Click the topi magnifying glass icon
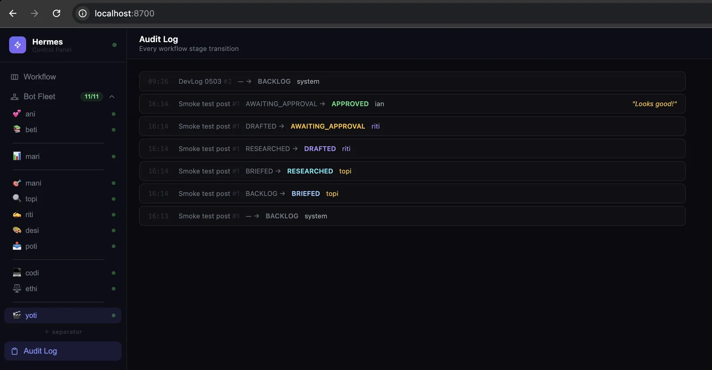The image size is (712, 370). click(17, 198)
